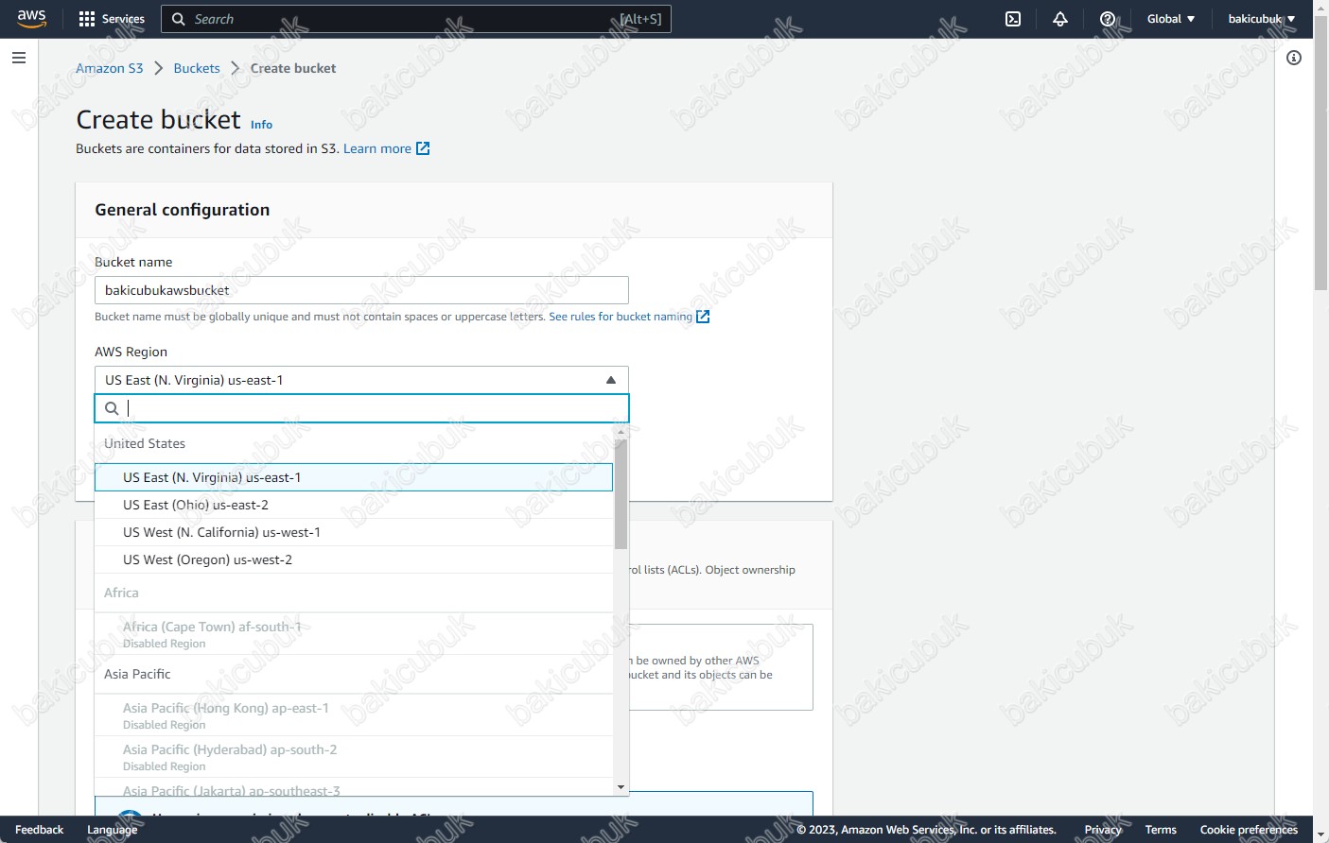Open See rules for bucket naming link

621,317
